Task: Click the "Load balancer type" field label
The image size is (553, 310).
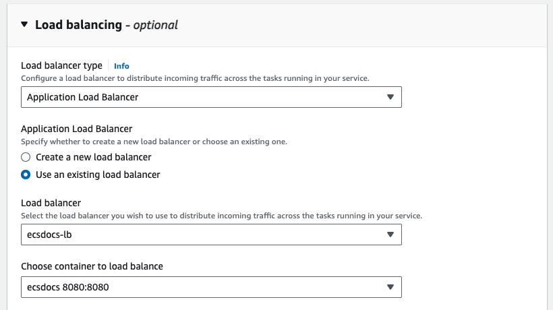Action: click(x=61, y=65)
